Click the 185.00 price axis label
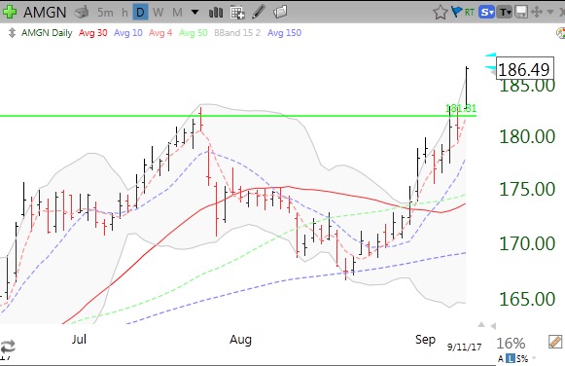Viewport: 565px width, 366px height. (x=527, y=87)
